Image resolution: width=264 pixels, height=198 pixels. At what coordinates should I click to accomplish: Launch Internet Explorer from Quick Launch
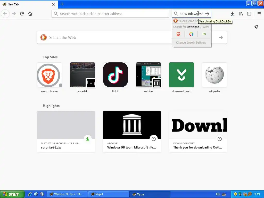30,194
